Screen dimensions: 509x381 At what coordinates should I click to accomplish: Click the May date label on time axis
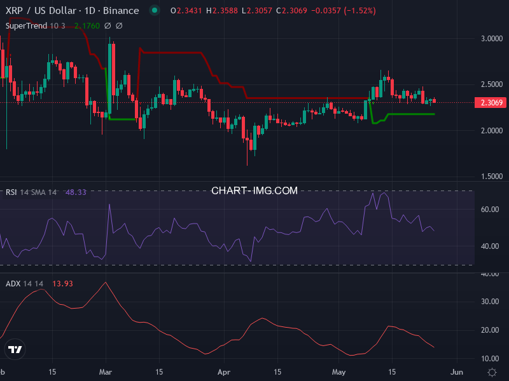338,372
